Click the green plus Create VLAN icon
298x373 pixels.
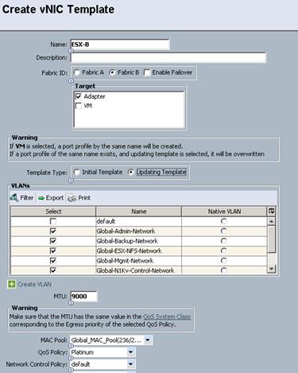click(x=11, y=284)
